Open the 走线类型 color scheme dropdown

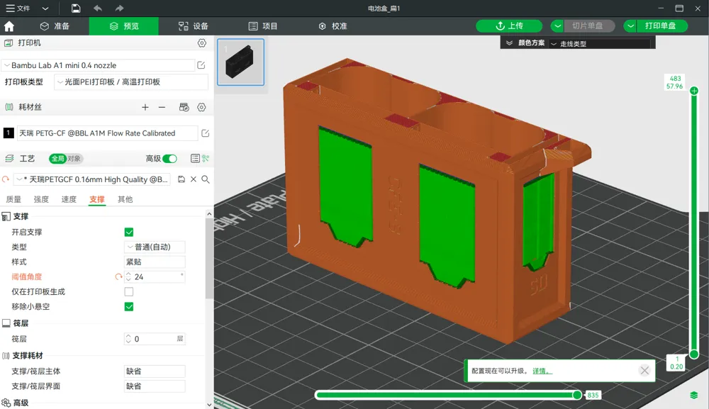(600, 43)
